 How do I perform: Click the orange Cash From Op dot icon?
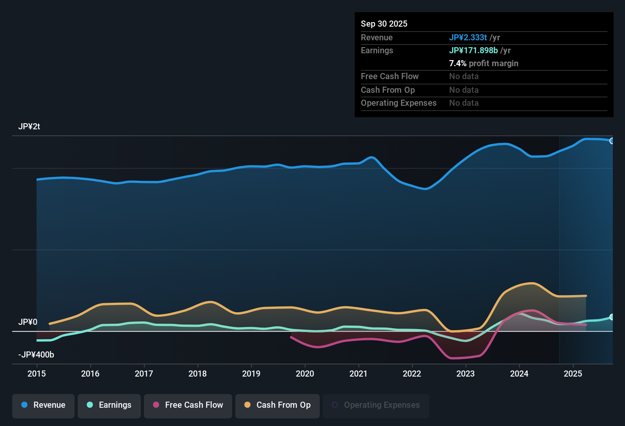point(247,405)
